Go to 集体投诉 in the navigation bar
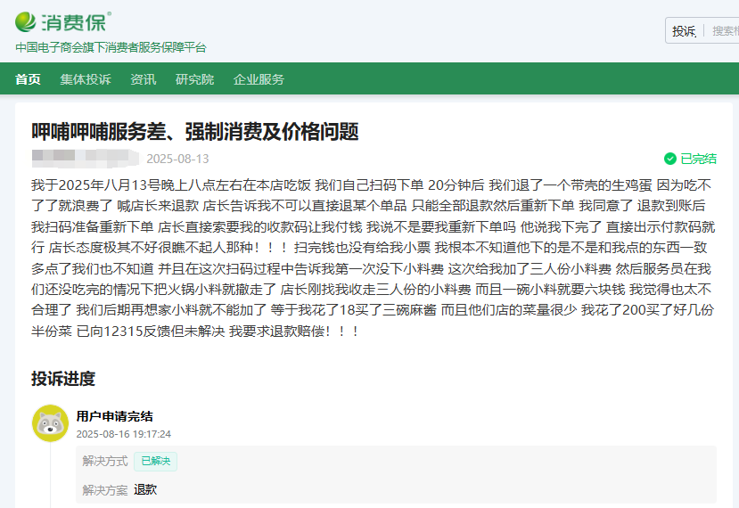This screenshot has width=739, height=508. click(86, 79)
